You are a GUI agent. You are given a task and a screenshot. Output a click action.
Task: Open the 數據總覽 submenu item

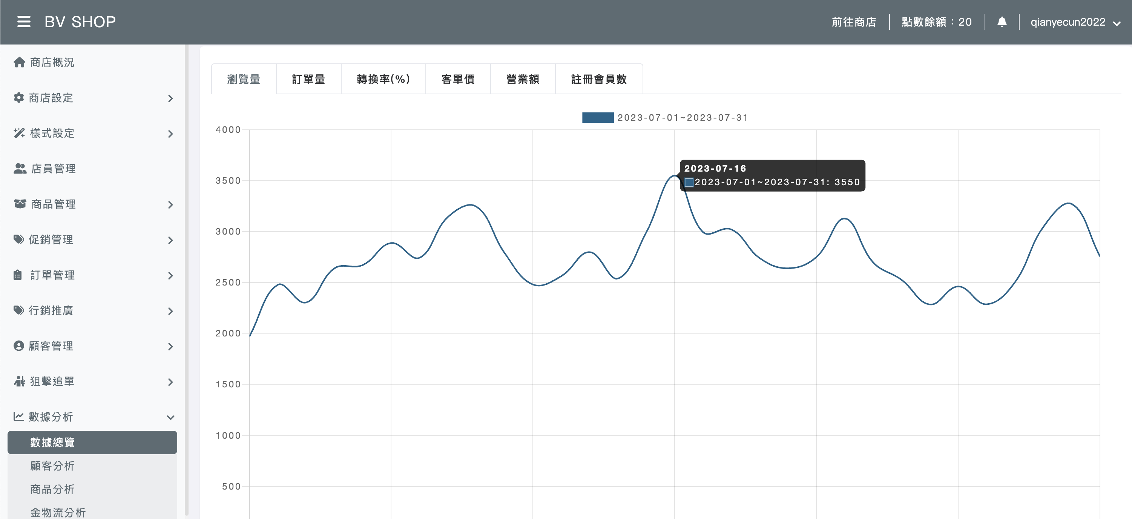coord(92,442)
